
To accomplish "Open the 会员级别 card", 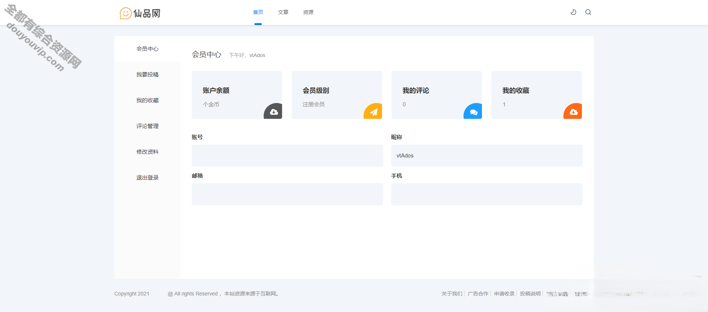I will pyautogui.click(x=337, y=95).
